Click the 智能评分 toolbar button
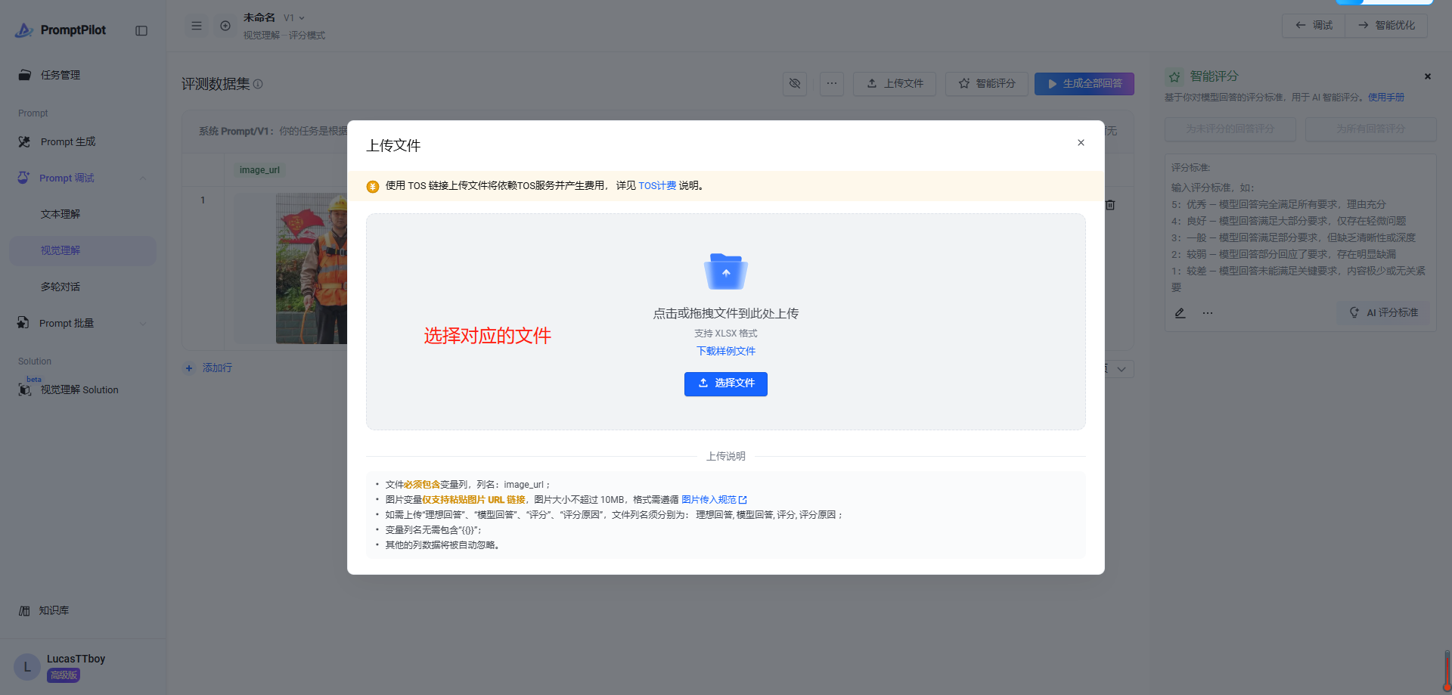The image size is (1452, 695). [x=987, y=83]
